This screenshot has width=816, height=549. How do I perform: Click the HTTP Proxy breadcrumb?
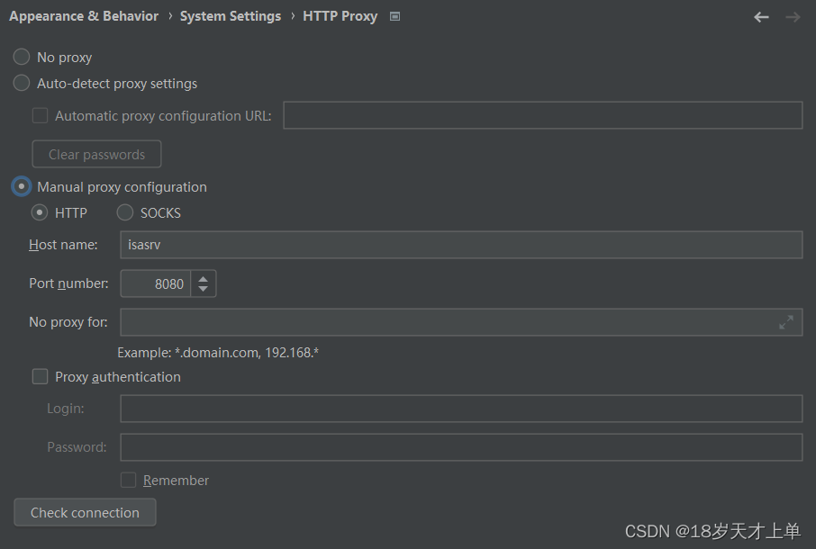click(x=340, y=16)
